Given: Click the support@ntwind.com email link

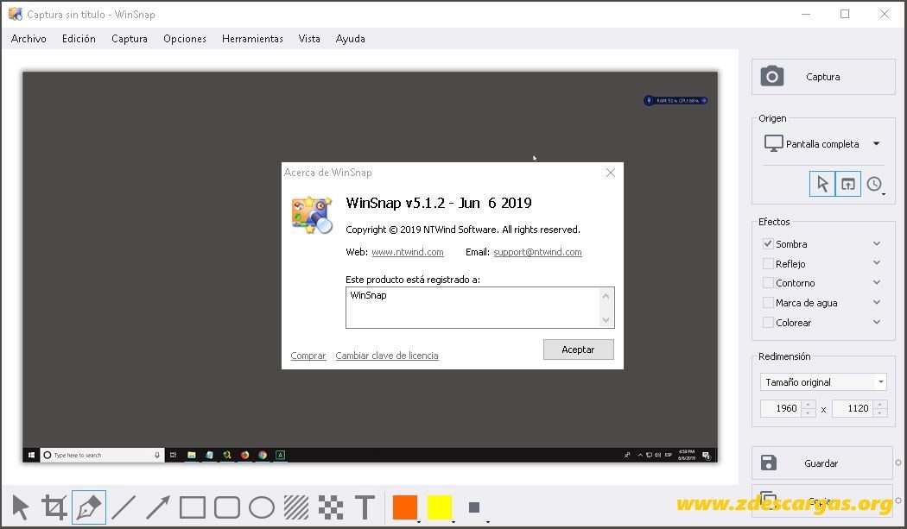Looking at the screenshot, I should pyautogui.click(x=537, y=252).
